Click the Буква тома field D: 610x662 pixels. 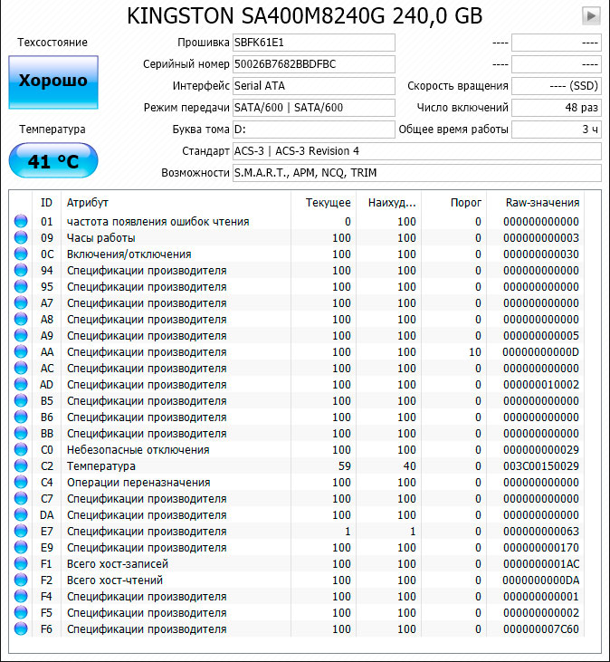tap(314, 130)
